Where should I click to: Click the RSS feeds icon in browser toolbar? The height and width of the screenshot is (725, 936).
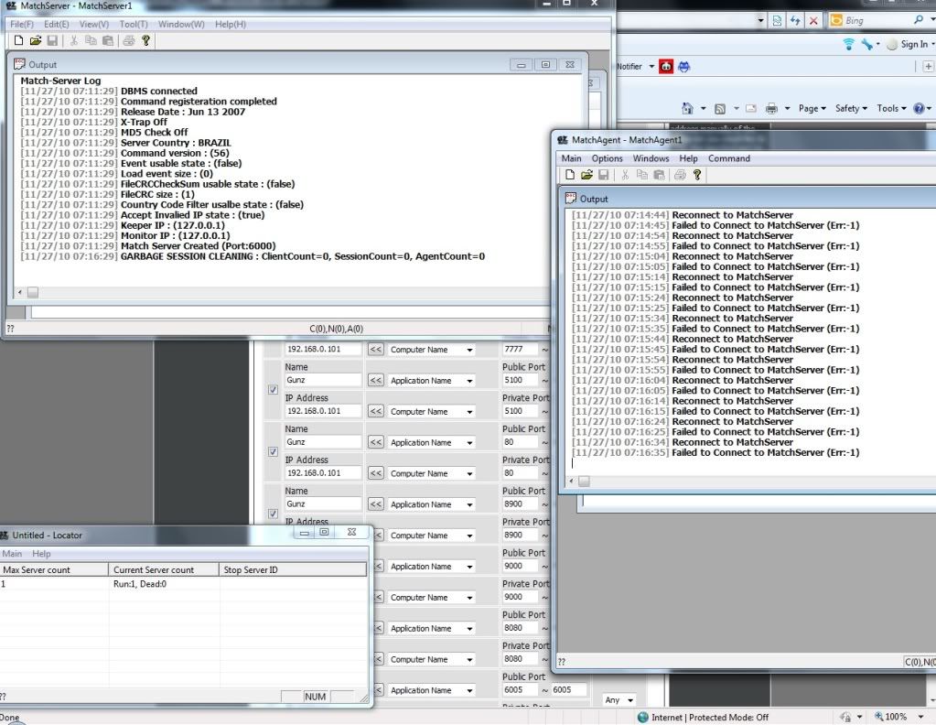[x=719, y=108]
